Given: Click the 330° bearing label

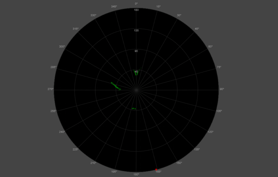Looking at the screenshot, I should pyautogui.click(x=93, y=15).
